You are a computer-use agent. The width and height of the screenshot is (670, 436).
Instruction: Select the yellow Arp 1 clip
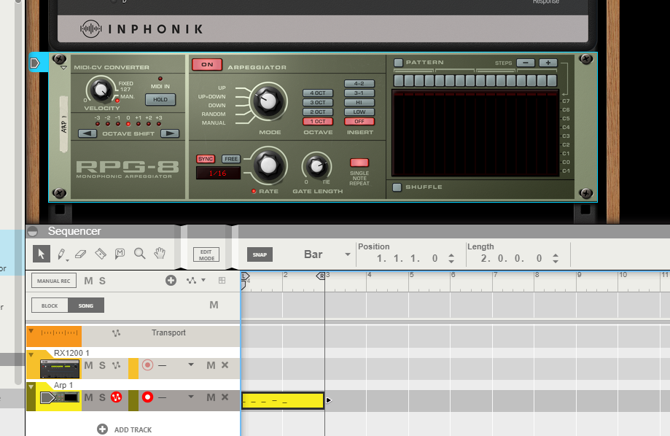point(282,400)
